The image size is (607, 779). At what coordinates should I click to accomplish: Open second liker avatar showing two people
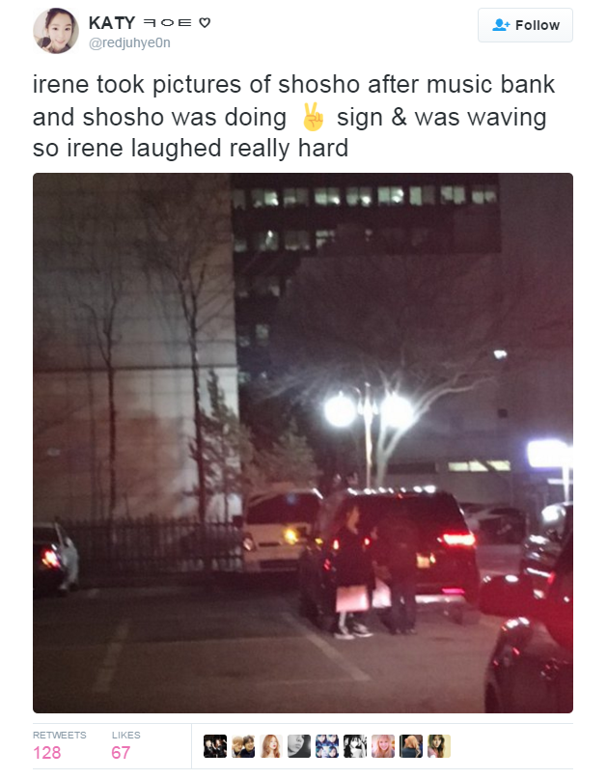tap(243, 746)
